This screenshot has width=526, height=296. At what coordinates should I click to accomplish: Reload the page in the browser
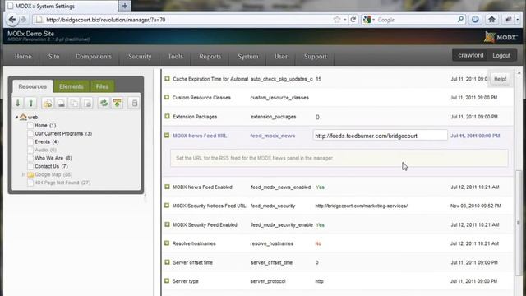[x=353, y=20]
